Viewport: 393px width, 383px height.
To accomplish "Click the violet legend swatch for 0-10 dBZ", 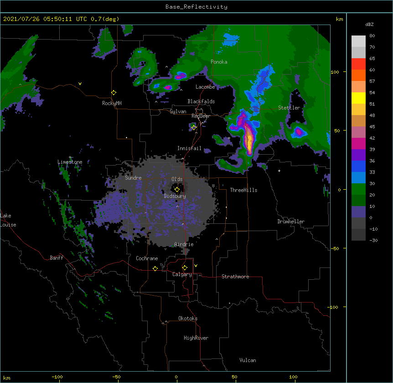I will point(358,212).
